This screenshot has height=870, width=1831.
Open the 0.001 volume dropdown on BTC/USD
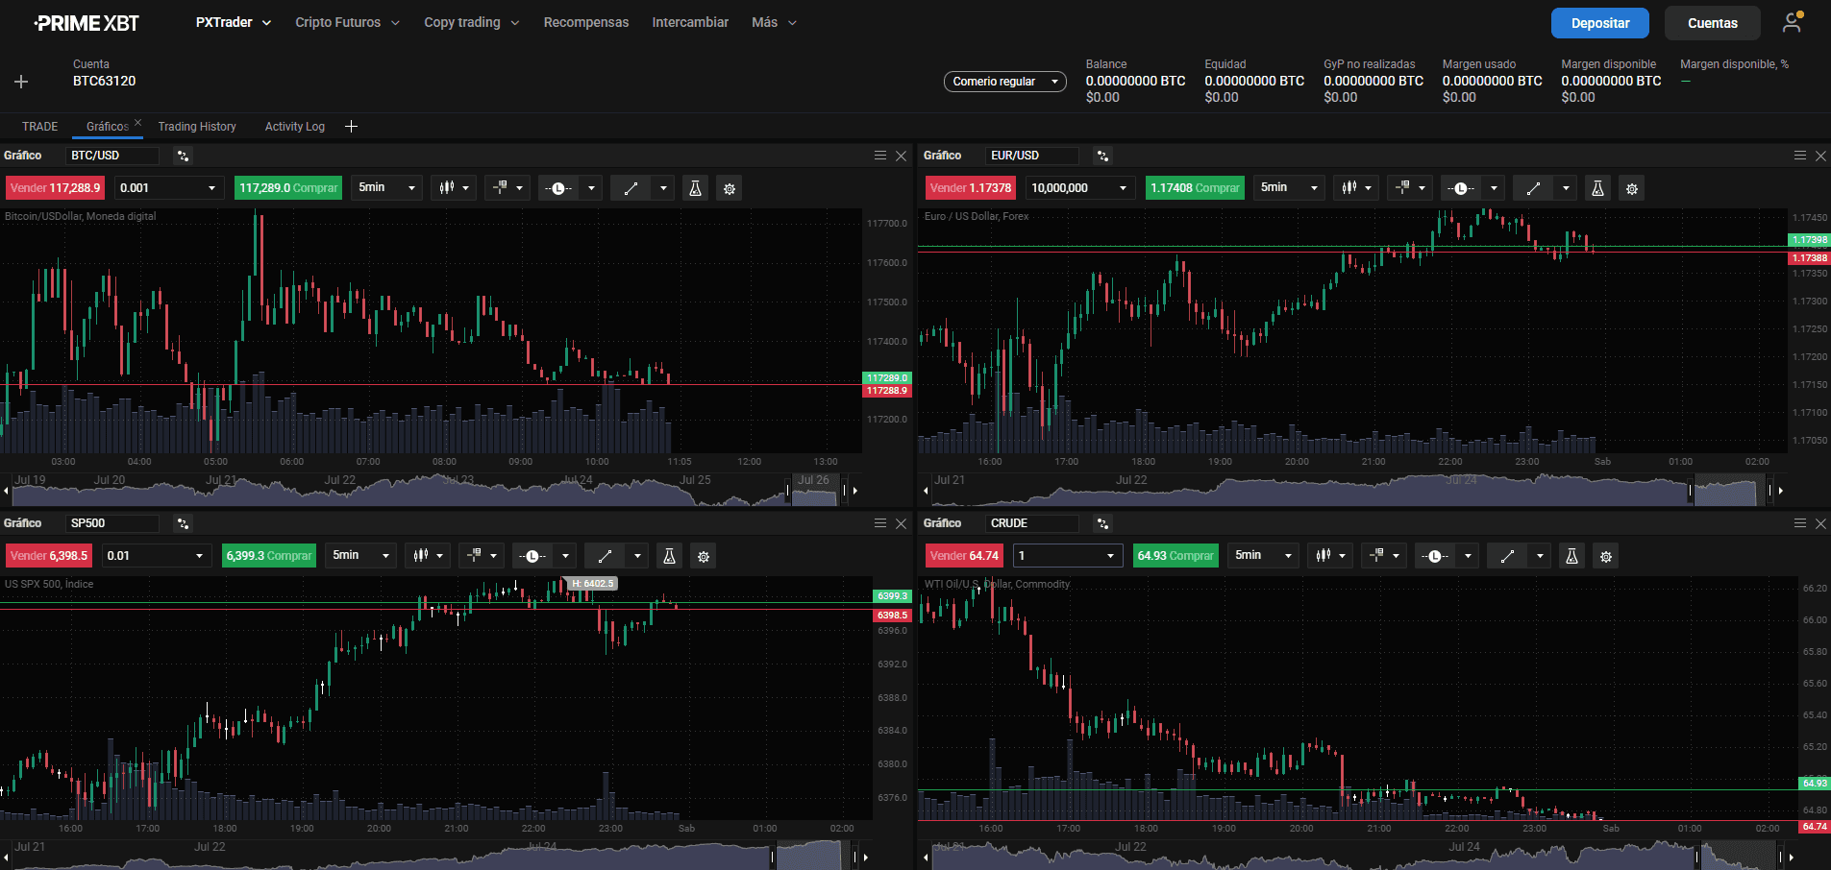pyautogui.click(x=169, y=188)
